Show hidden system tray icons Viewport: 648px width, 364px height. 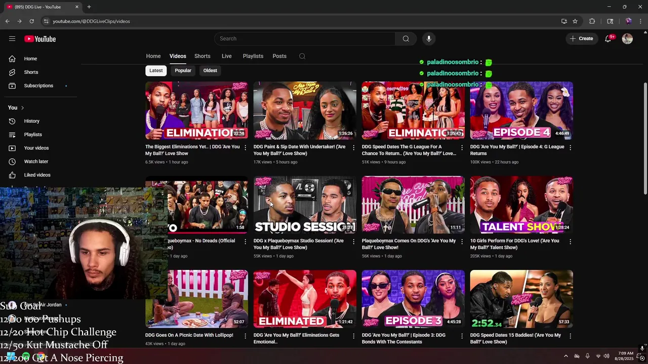(x=566, y=356)
